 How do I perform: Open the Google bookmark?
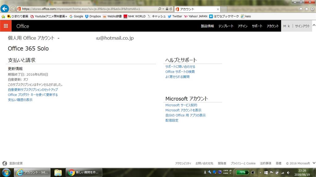pos(76,16)
